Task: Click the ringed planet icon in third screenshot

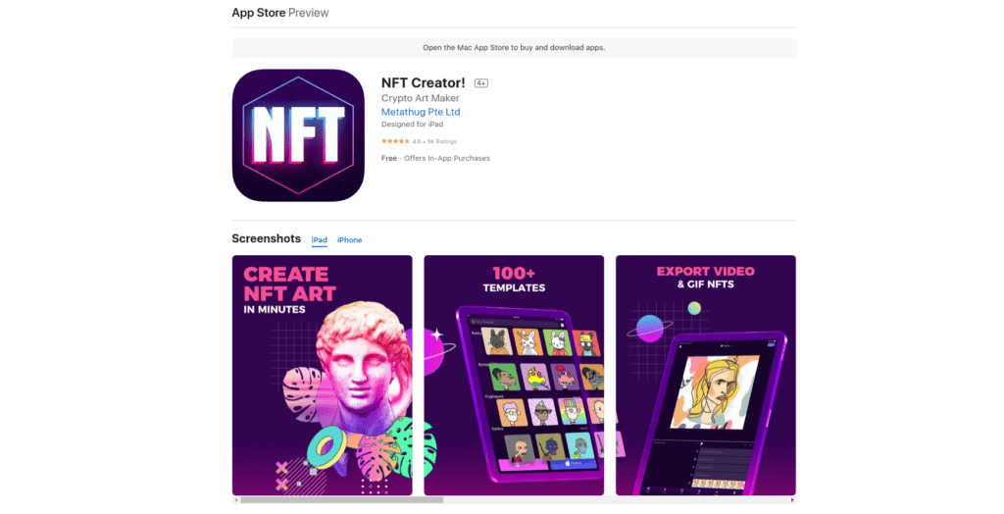Action: tap(649, 329)
